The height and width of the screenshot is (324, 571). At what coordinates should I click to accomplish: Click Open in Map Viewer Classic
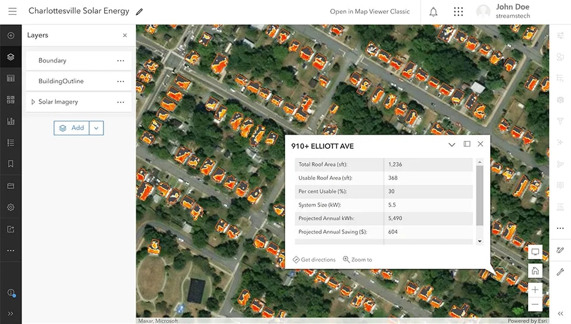pyautogui.click(x=369, y=12)
